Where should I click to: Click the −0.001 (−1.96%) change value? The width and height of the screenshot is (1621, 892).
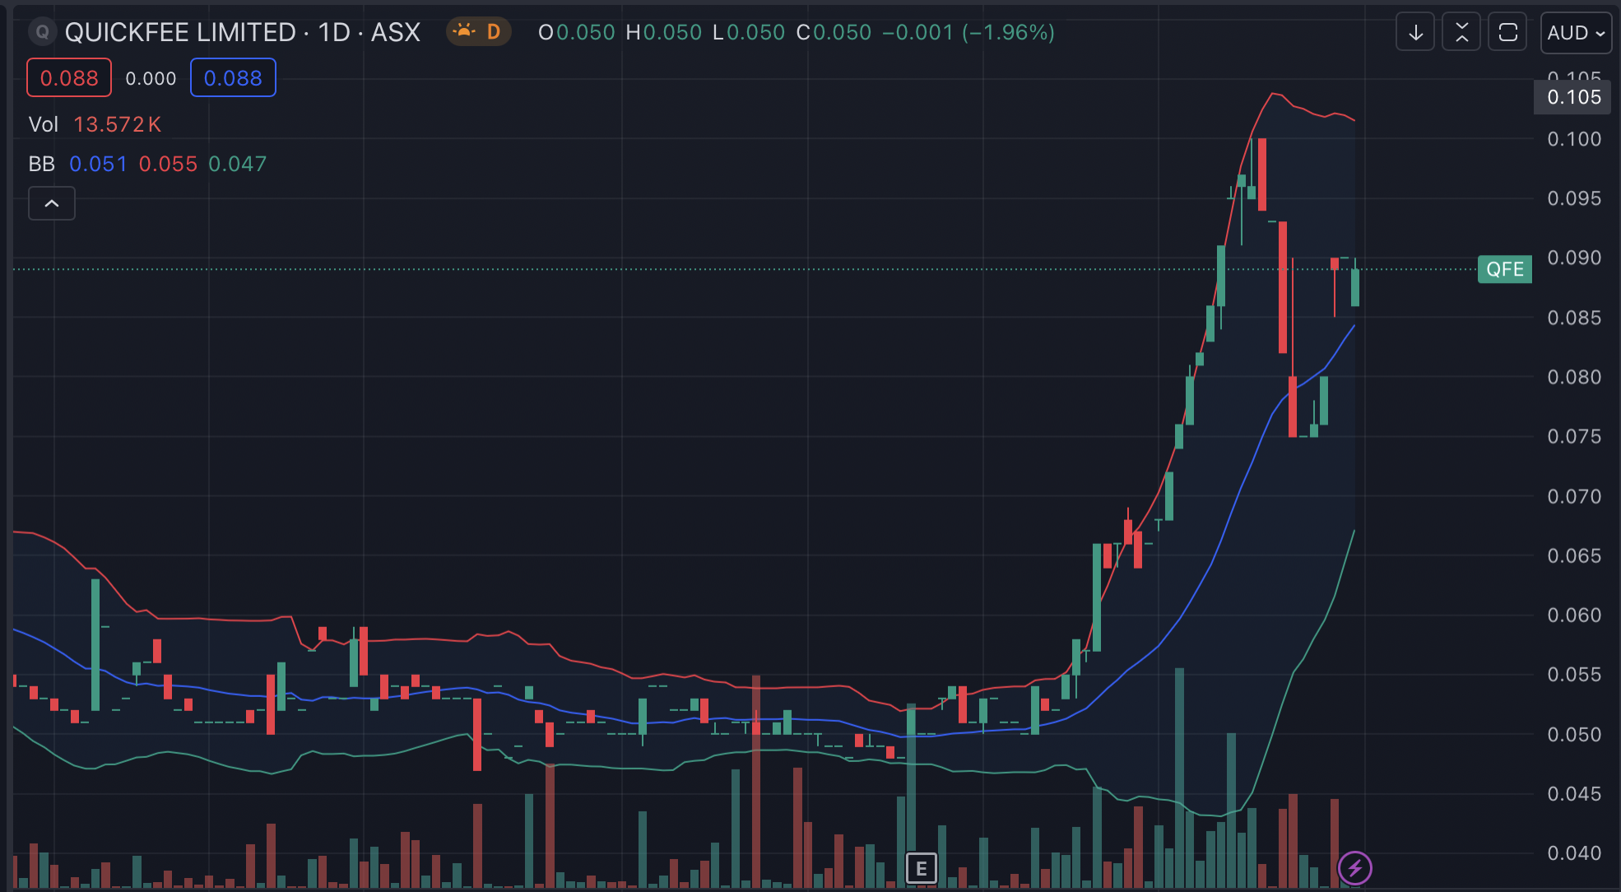968,32
